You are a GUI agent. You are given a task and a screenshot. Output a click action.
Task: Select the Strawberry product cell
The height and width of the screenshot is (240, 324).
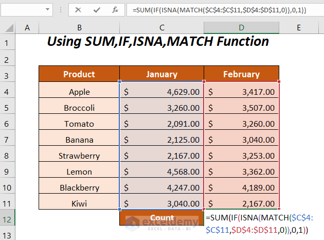click(x=79, y=156)
